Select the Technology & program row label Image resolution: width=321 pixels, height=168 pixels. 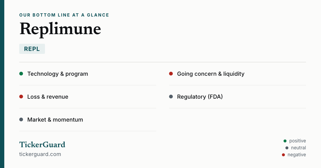(58, 74)
